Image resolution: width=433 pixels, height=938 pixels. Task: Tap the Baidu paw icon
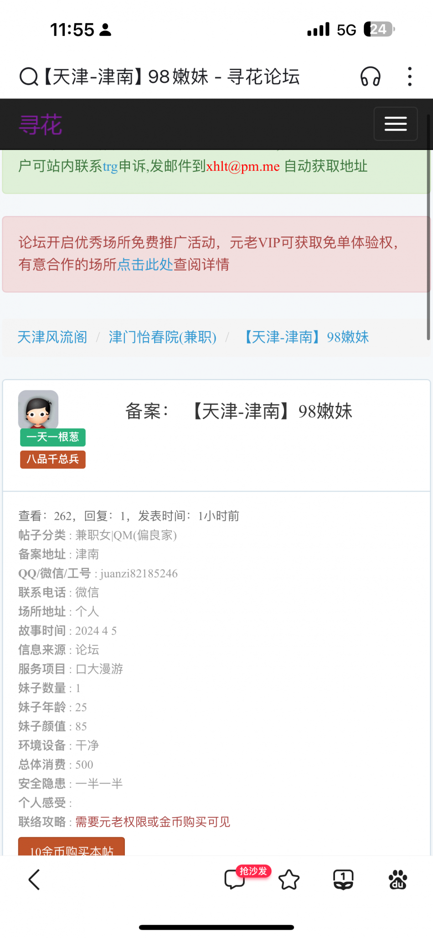[398, 879]
